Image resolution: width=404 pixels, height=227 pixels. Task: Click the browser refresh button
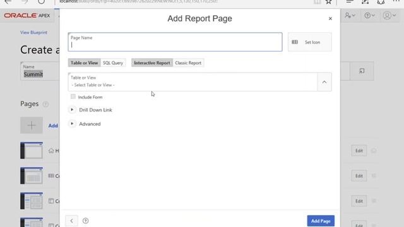tap(42, 1)
